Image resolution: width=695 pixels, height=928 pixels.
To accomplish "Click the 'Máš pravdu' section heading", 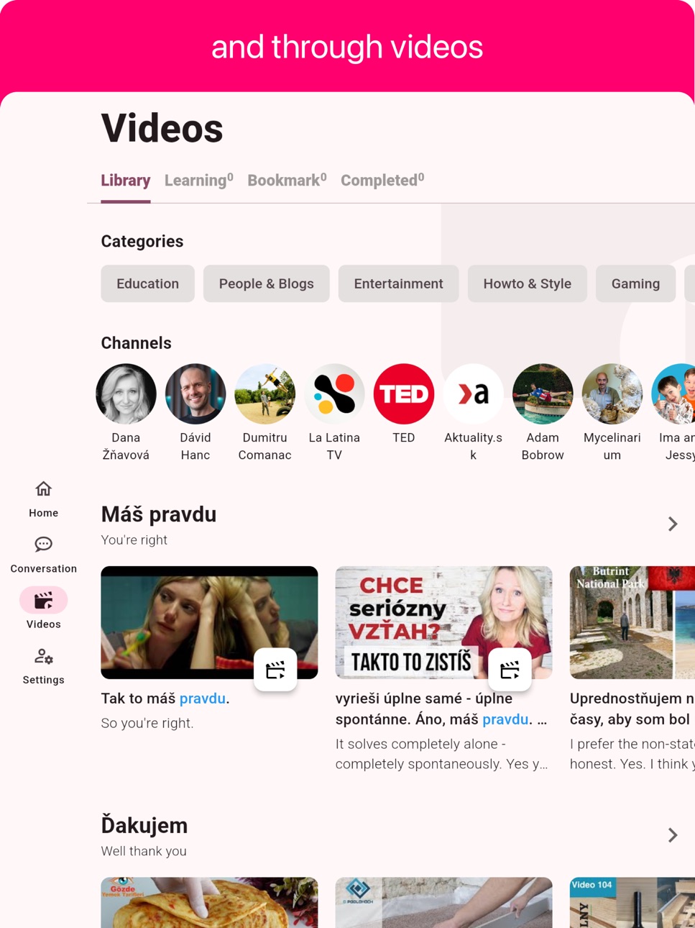I will click(x=159, y=514).
